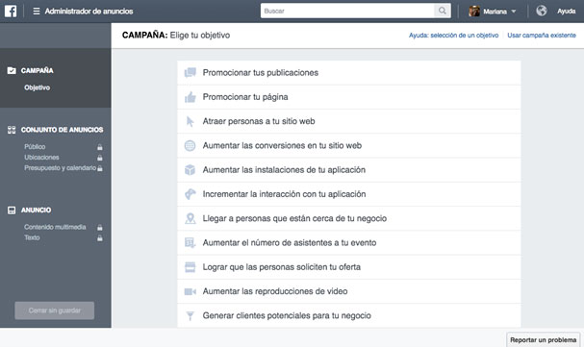584x347 pixels.
Task: Click the Facebook logo icon
Action: (11, 12)
